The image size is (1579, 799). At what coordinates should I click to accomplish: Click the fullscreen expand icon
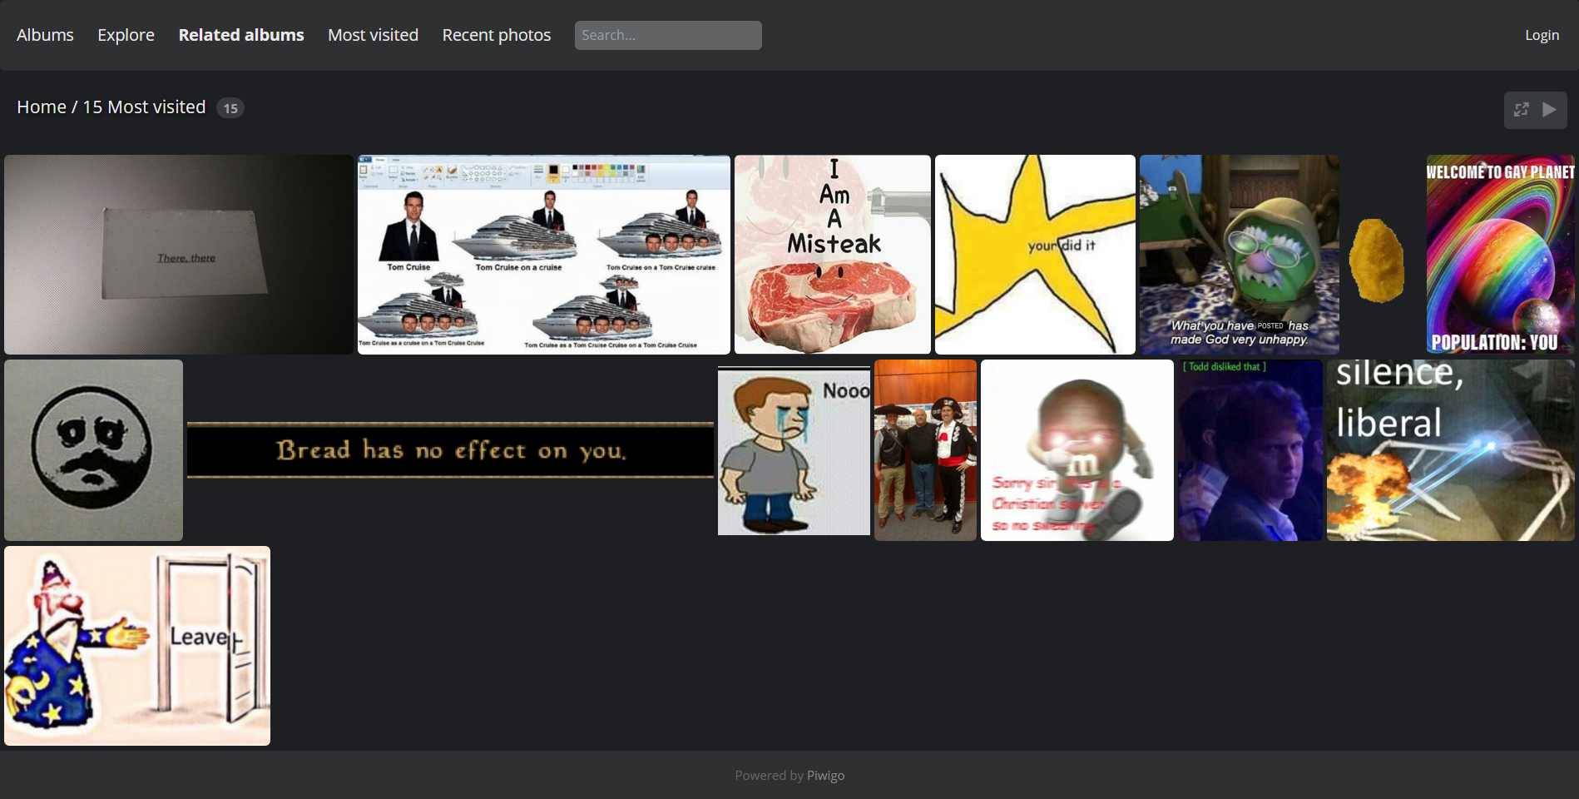click(1521, 110)
